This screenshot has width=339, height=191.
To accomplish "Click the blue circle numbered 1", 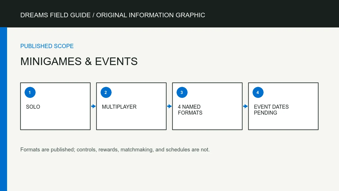I will pos(30,93).
